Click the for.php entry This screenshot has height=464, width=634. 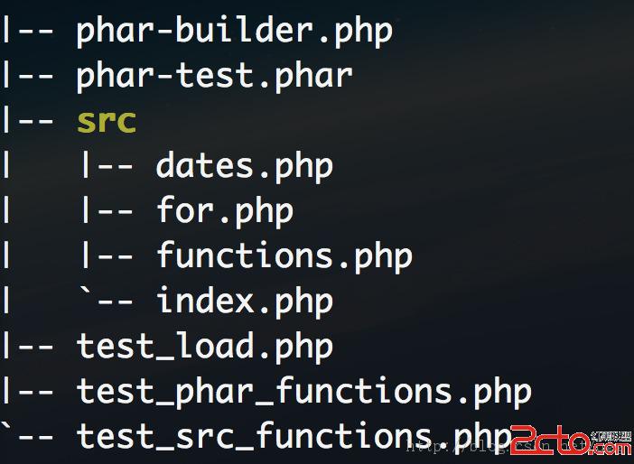tap(224, 212)
